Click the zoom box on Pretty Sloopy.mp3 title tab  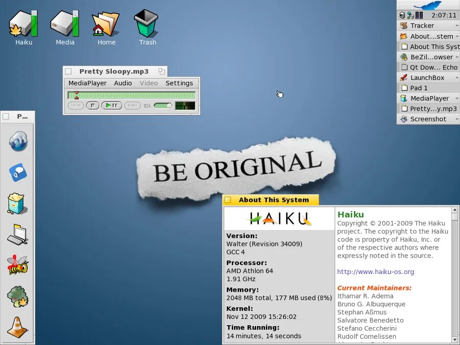point(162,71)
